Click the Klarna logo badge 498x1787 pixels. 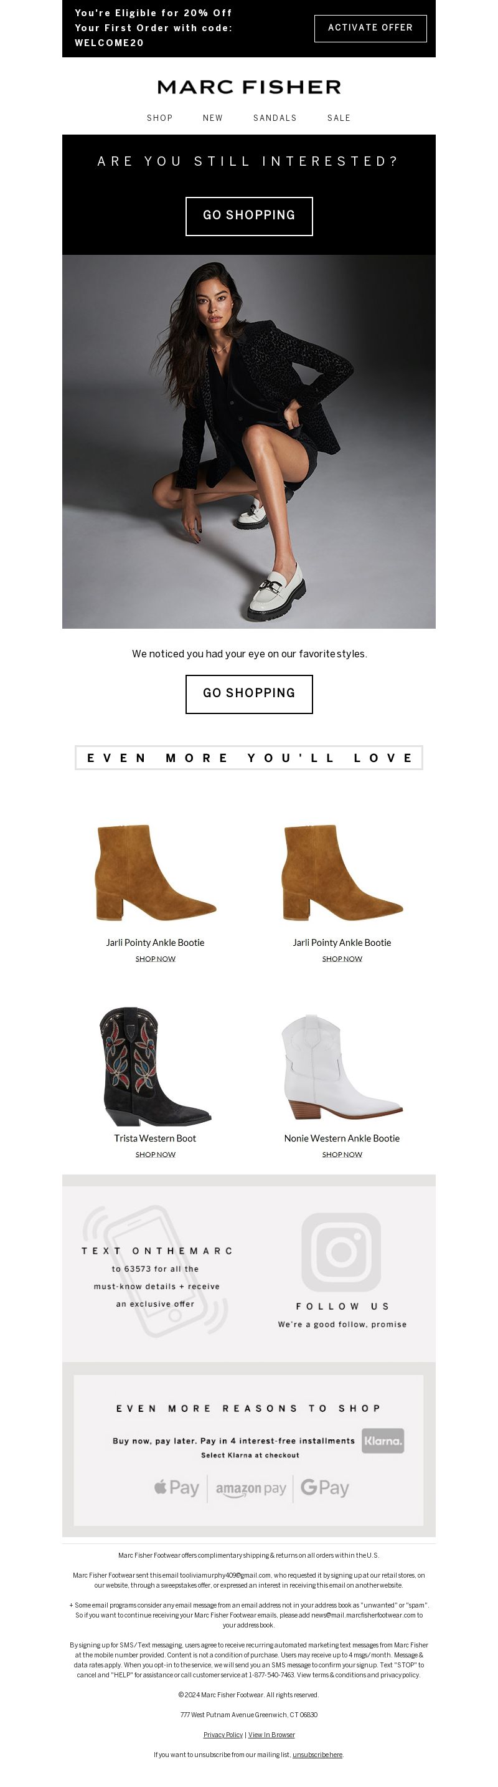tap(382, 1440)
